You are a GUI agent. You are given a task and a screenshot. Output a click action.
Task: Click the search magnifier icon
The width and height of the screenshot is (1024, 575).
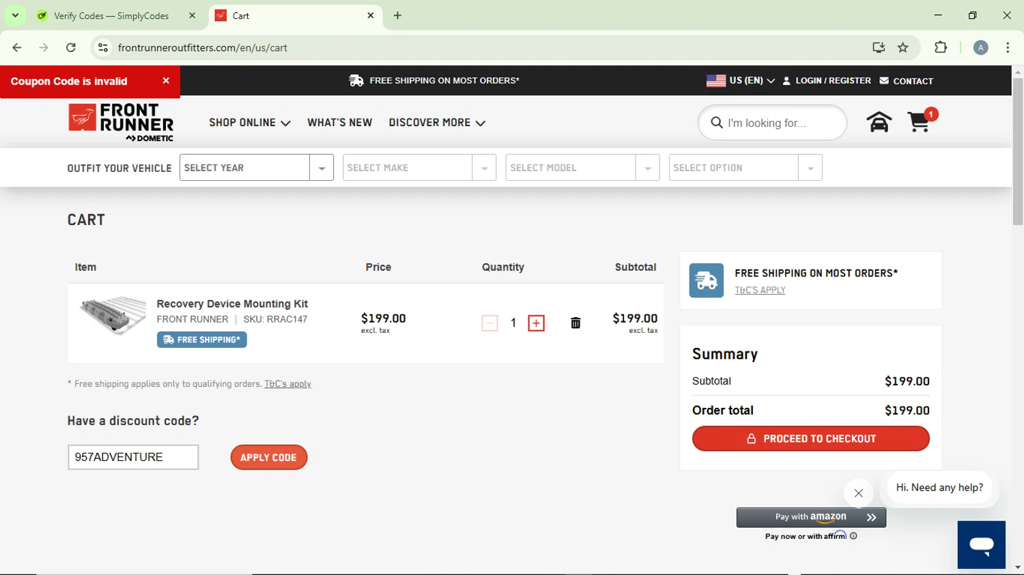[716, 123]
